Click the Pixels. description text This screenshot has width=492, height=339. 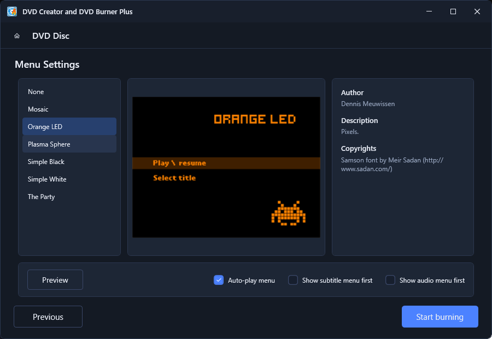point(350,132)
